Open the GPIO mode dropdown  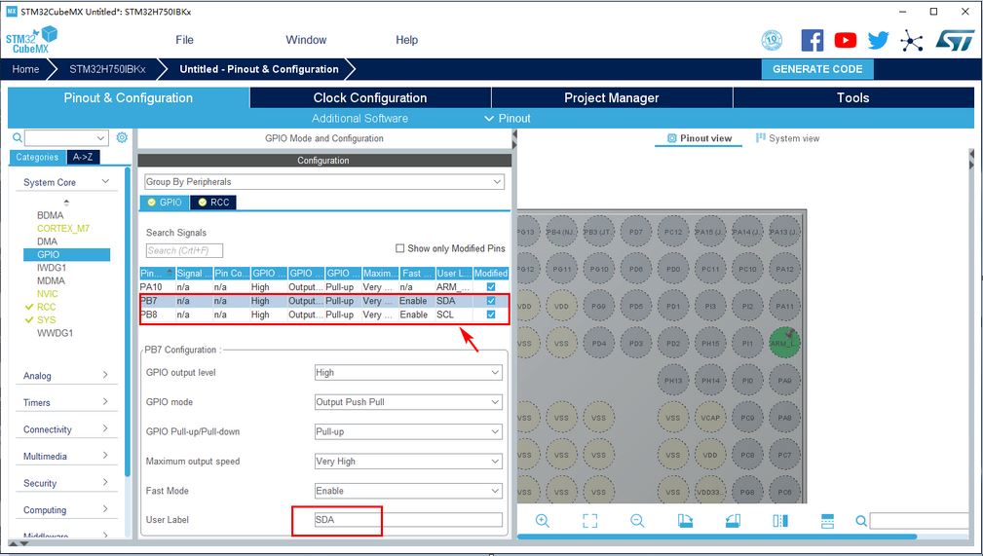pyautogui.click(x=408, y=402)
